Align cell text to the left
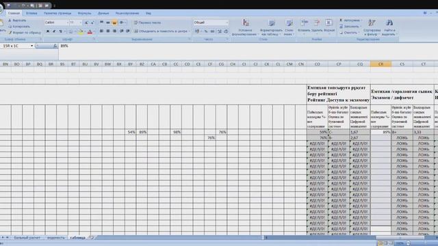 pos(101,31)
